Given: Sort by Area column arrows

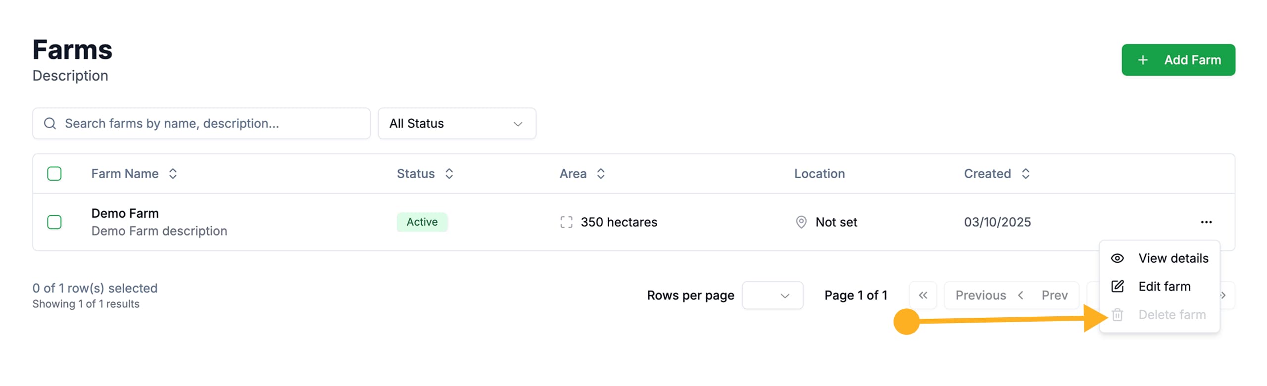Looking at the screenshot, I should (x=600, y=174).
